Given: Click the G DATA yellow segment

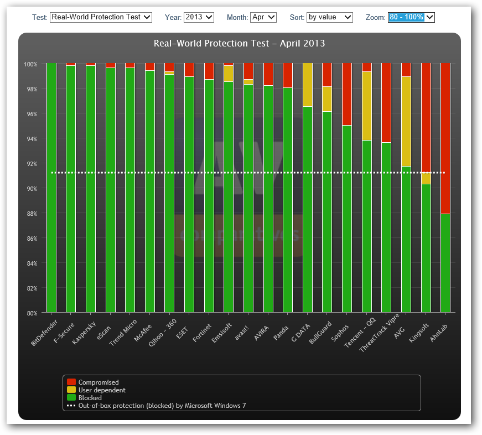Looking at the screenshot, I should pos(308,85).
